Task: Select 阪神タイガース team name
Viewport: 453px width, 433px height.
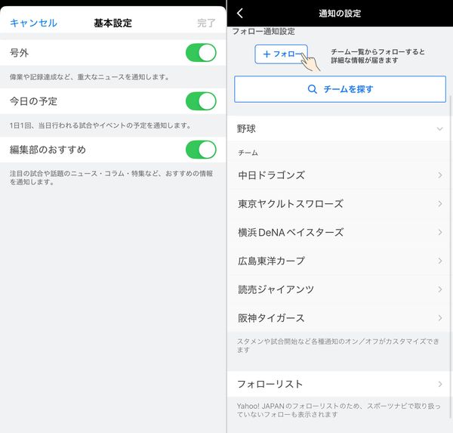Action: pos(271,318)
